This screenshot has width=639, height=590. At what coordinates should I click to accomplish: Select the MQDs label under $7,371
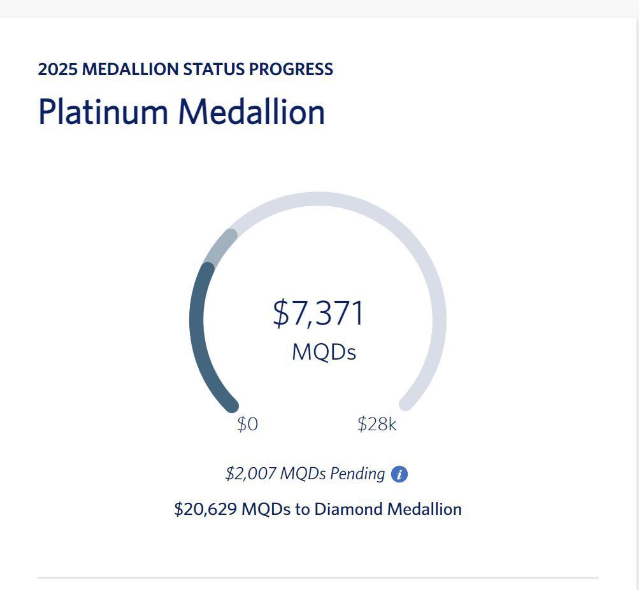(324, 352)
